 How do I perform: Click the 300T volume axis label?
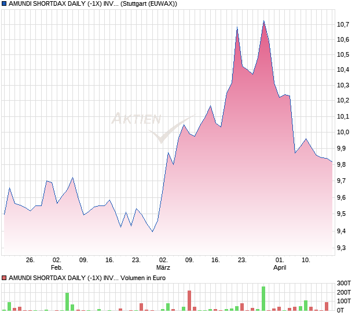[x=344, y=283]
